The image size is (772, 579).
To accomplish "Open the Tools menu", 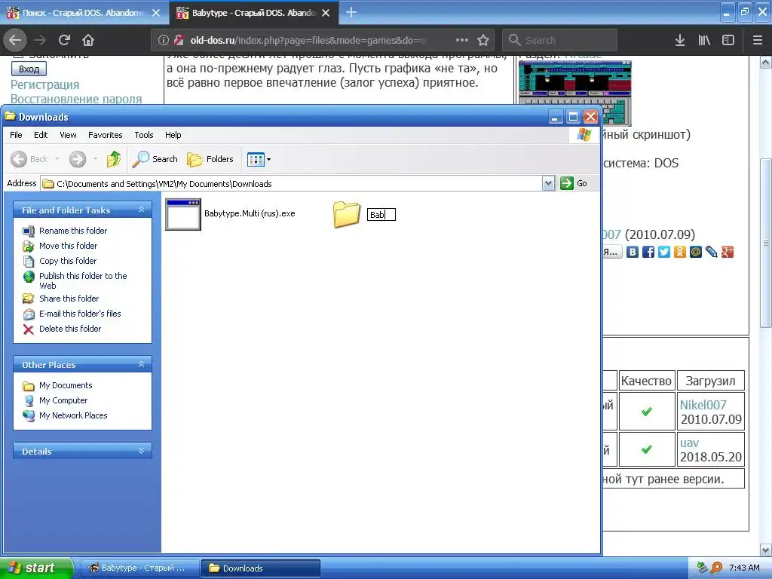I will pyautogui.click(x=144, y=135).
